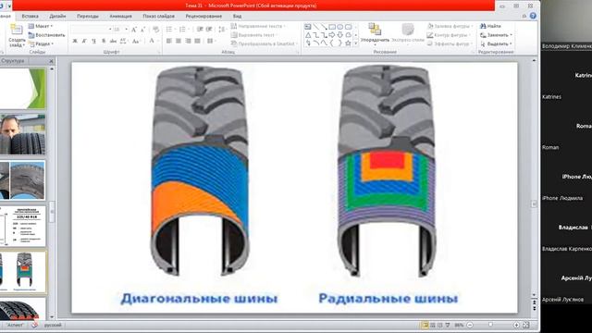Decrease the list indent level
The image size is (592, 333).
[200, 30]
